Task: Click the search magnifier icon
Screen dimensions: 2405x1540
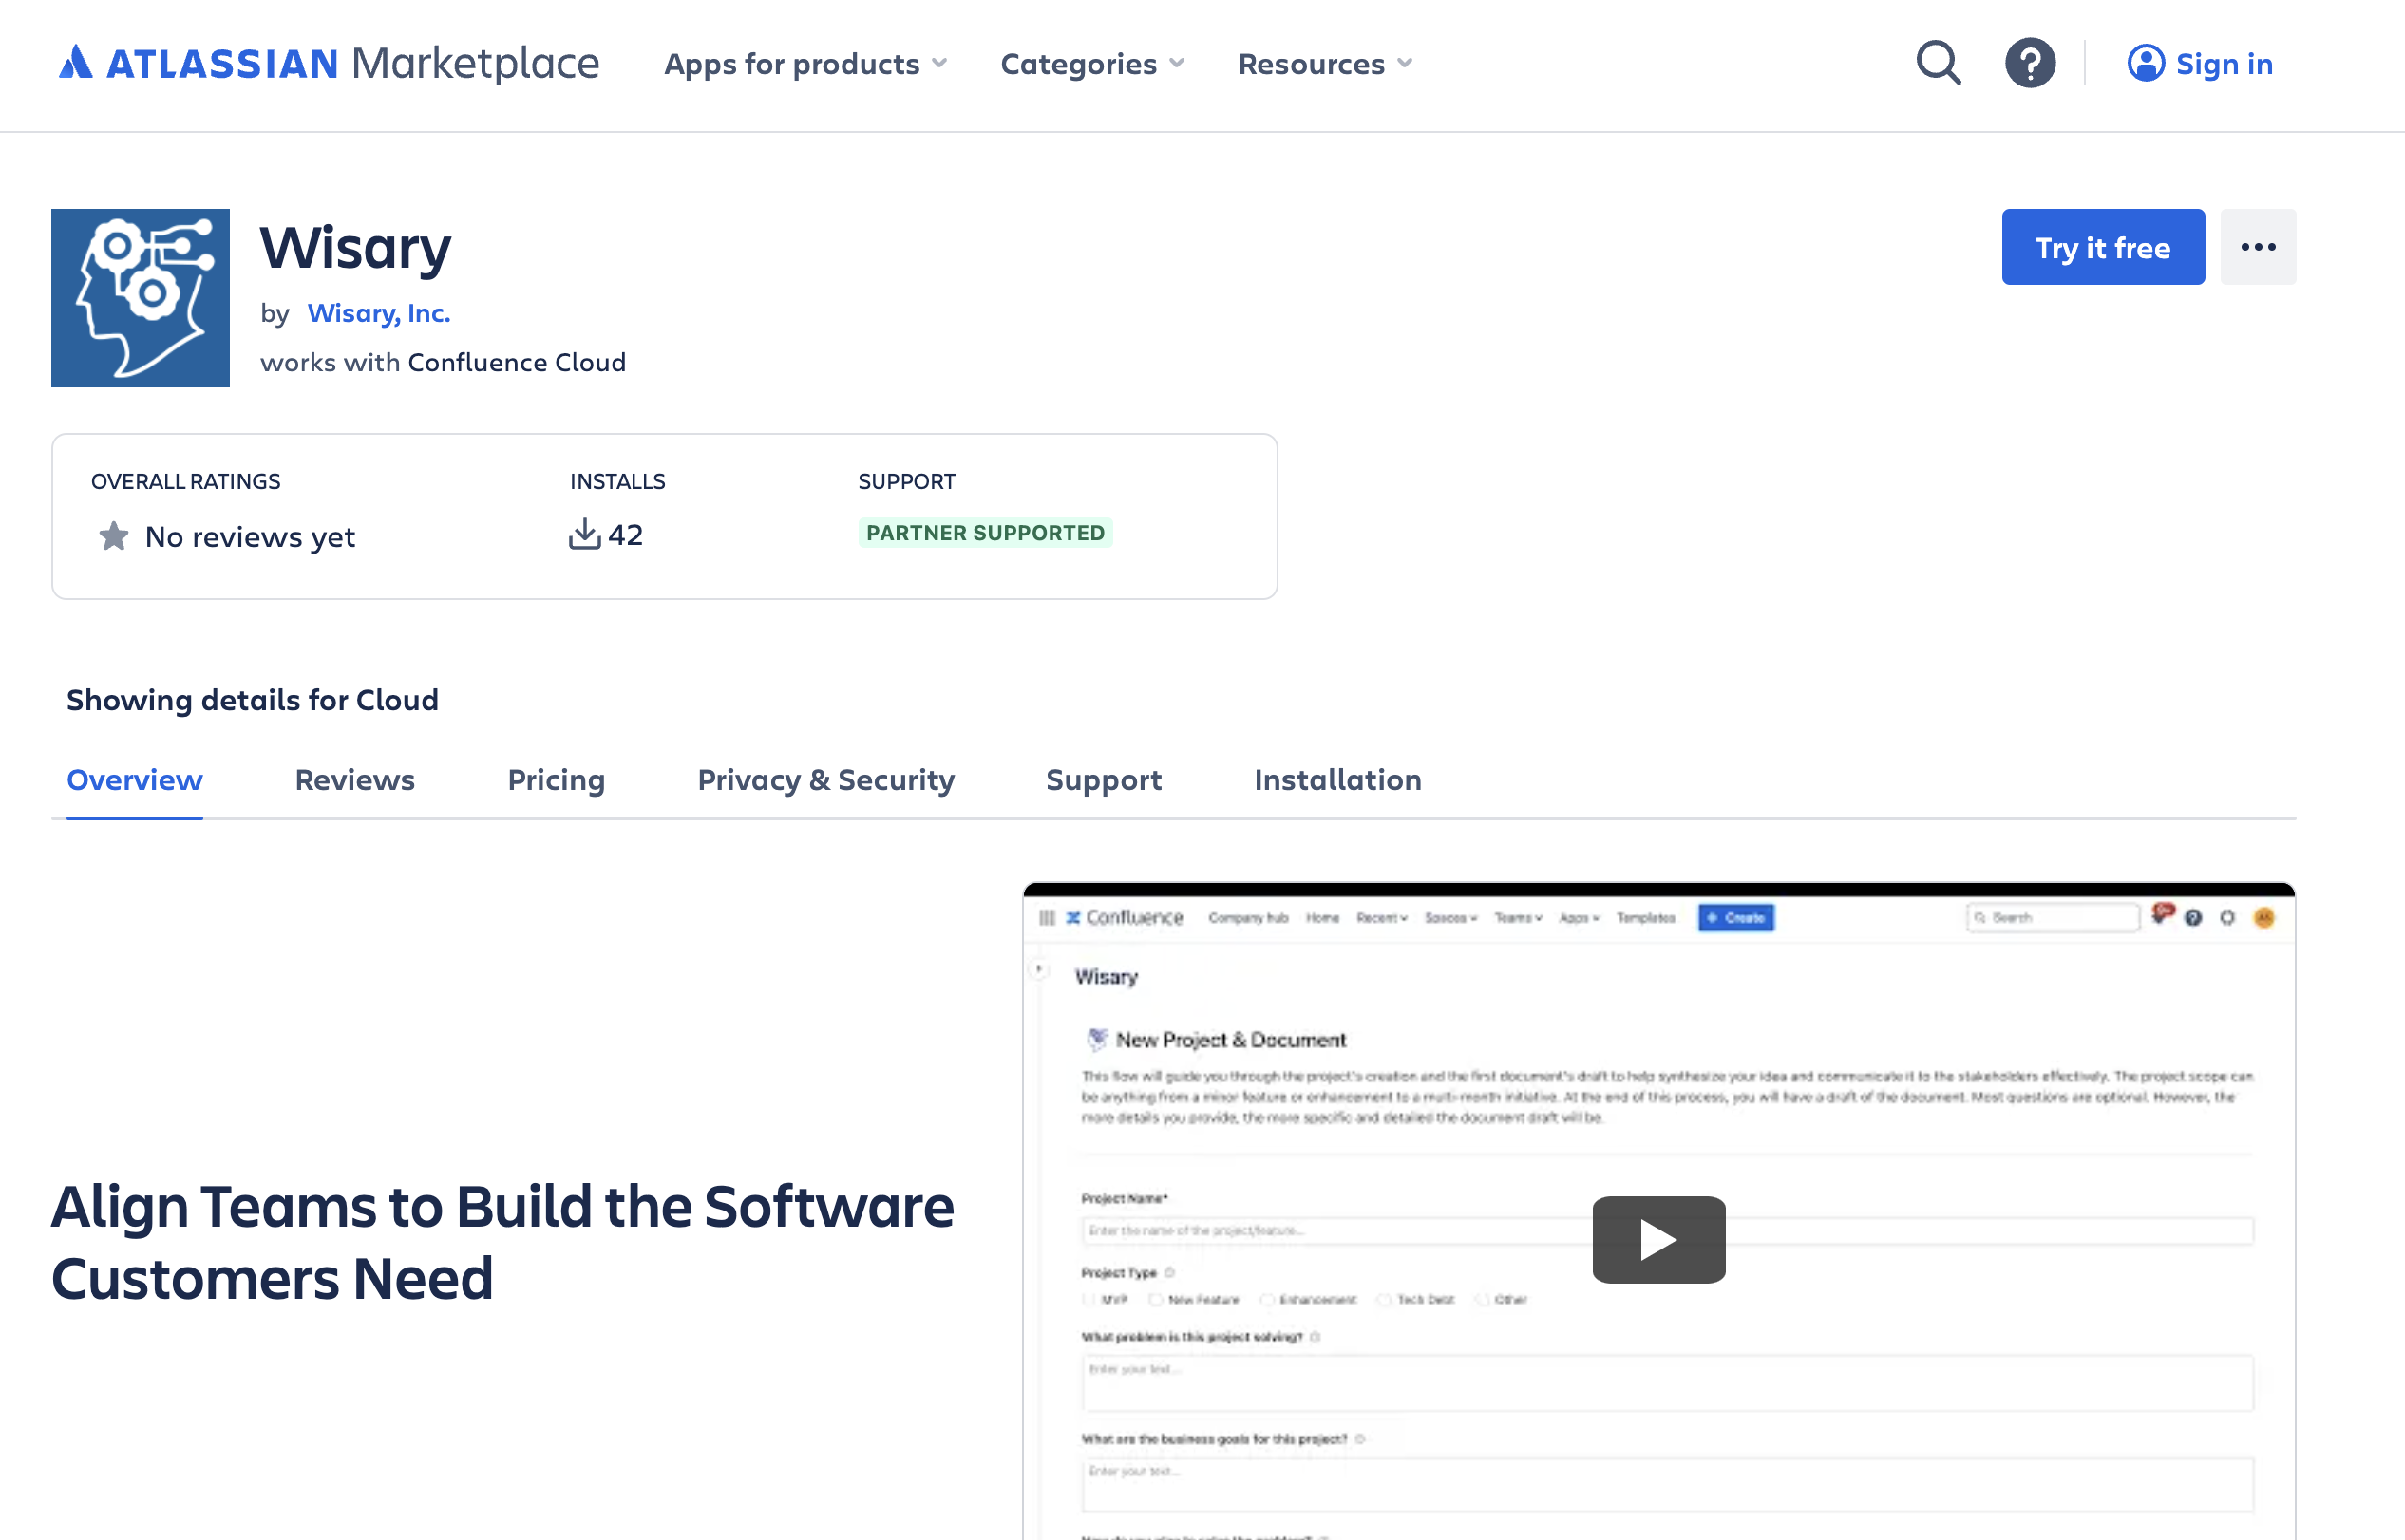Action: (1938, 63)
